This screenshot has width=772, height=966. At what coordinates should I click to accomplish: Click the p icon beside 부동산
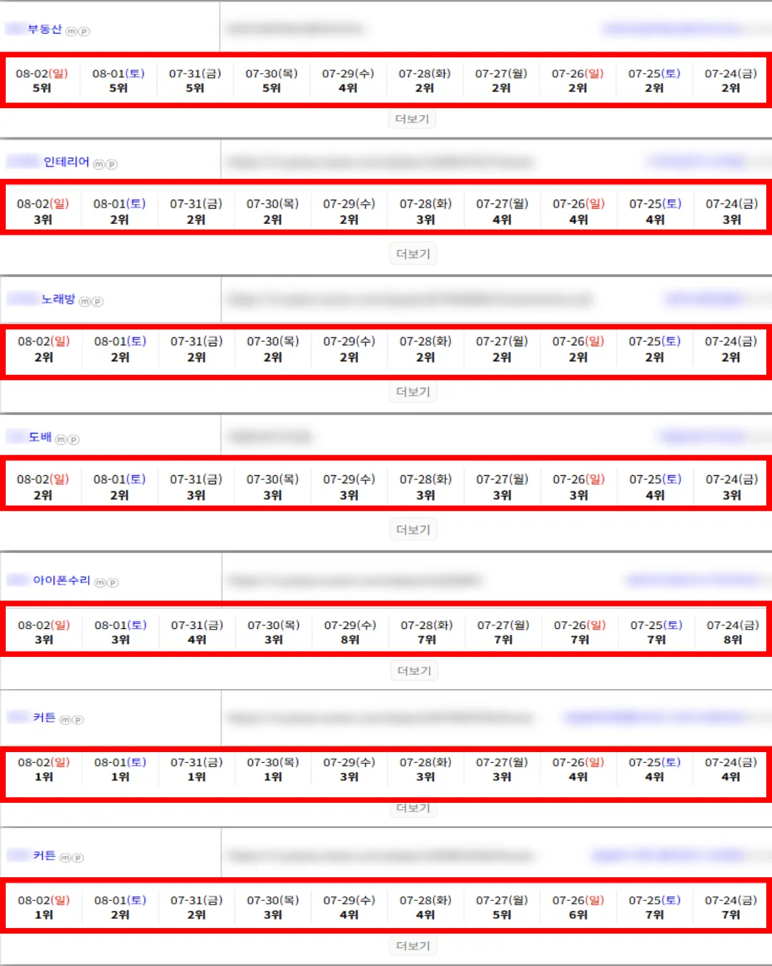84,31
